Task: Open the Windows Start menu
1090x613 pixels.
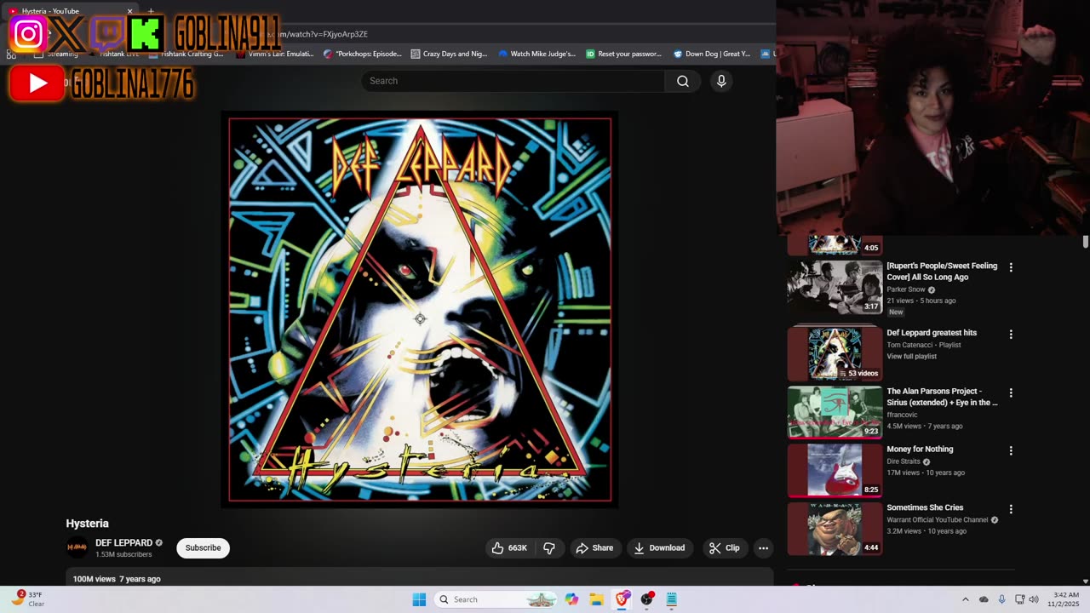Action: tap(419, 599)
